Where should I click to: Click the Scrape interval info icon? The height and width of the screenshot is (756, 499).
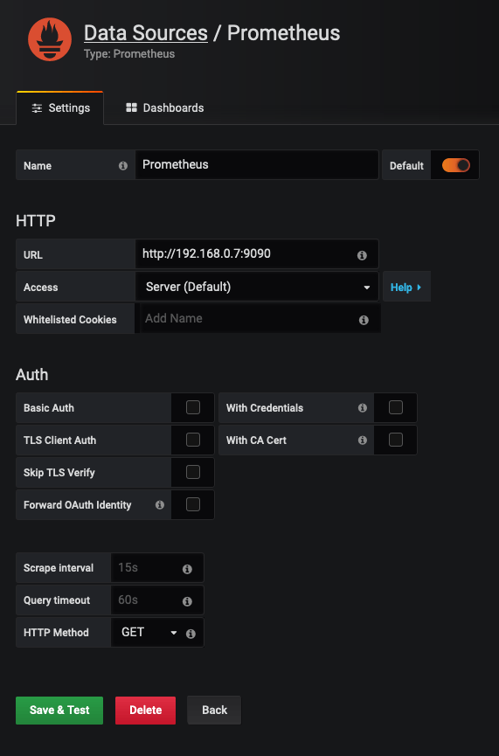point(187,569)
